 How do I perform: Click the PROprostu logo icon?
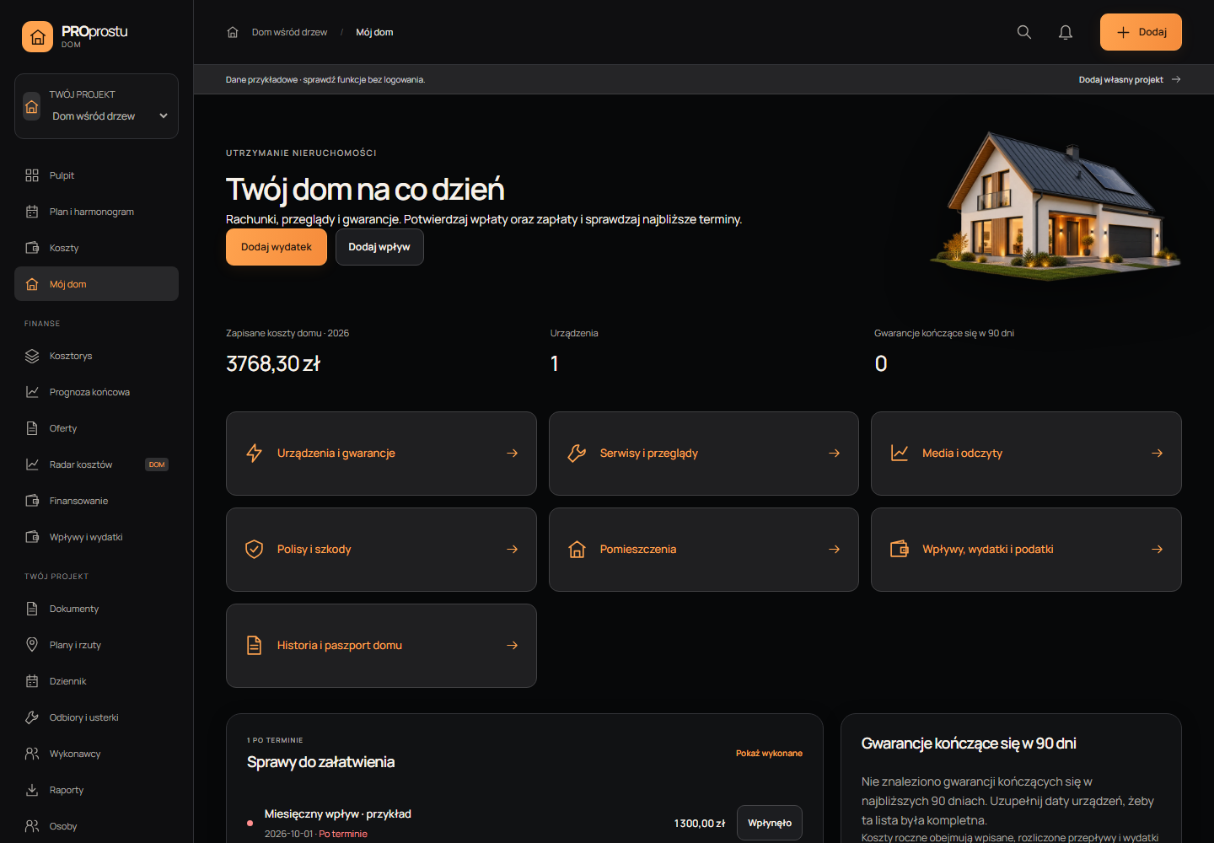tap(37, 37)
